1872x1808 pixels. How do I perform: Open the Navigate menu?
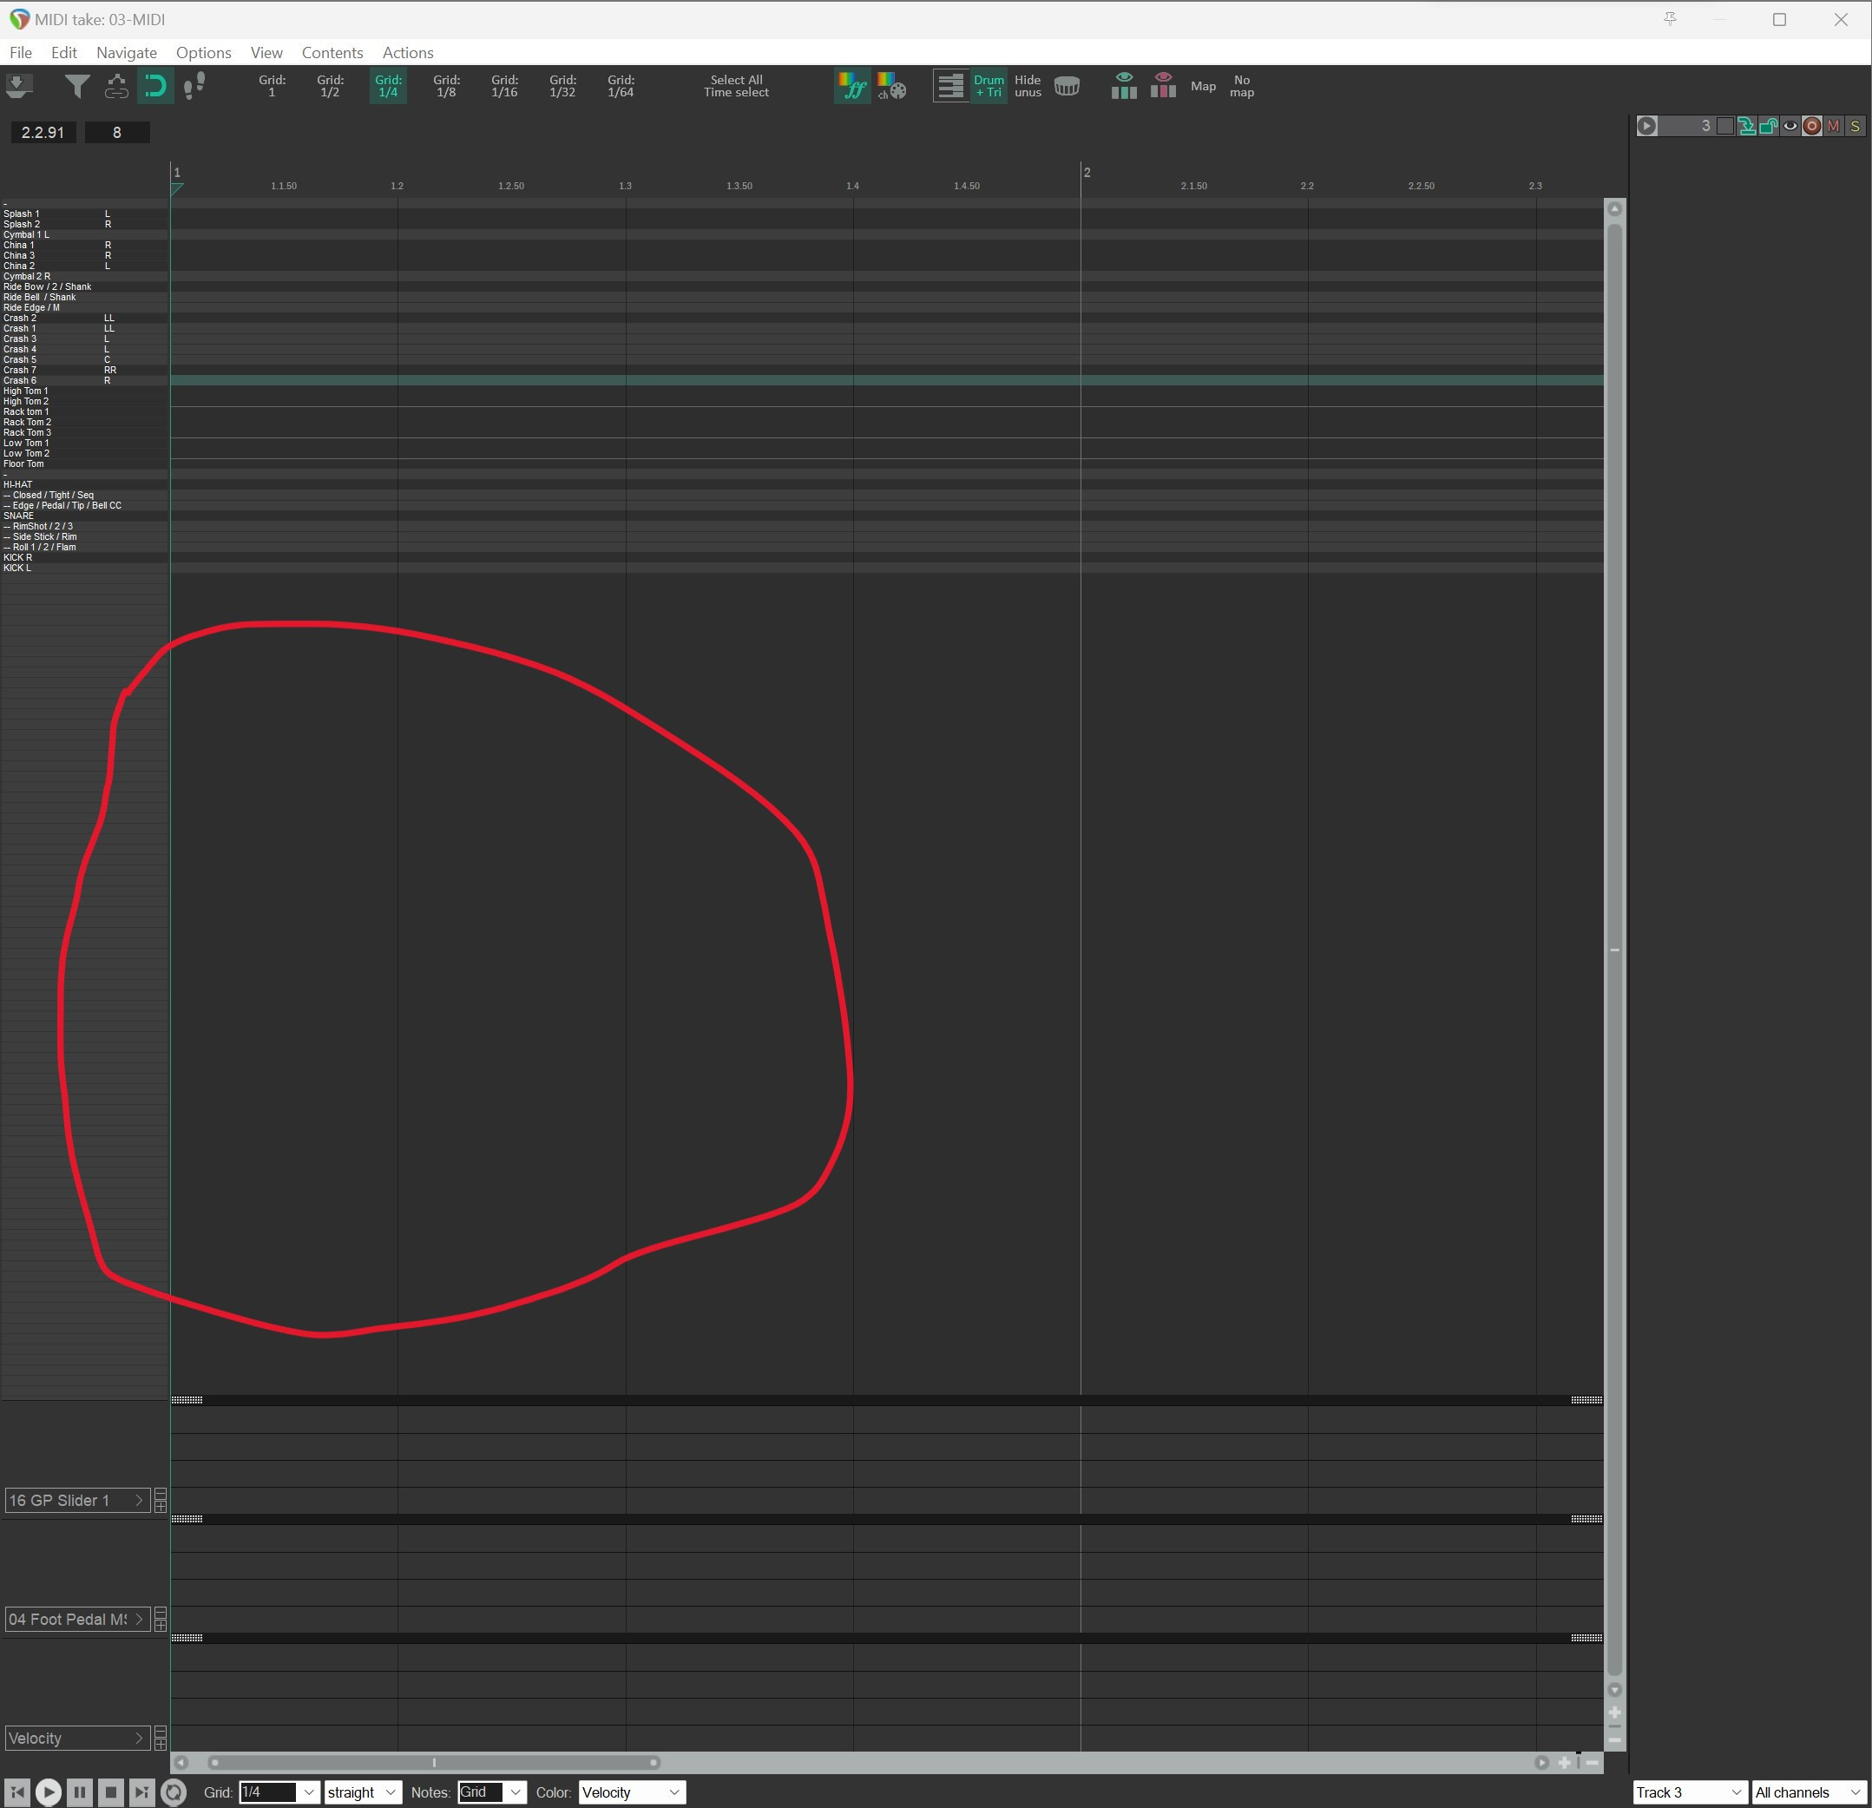[126, 53]
